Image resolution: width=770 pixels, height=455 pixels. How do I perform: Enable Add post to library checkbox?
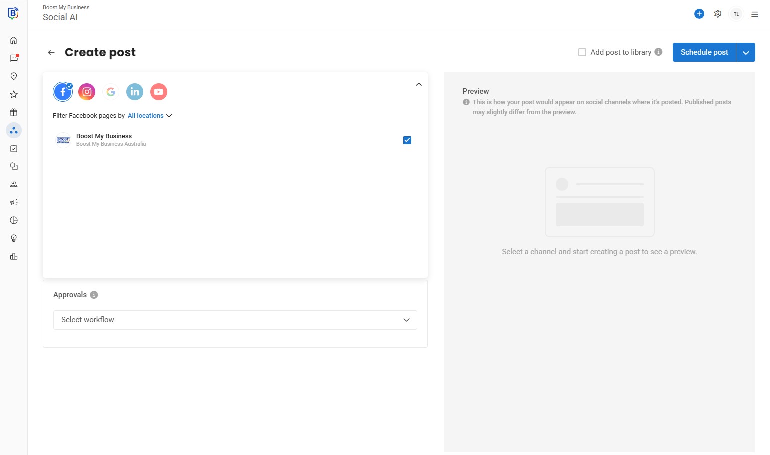click(x=582, y=52)
